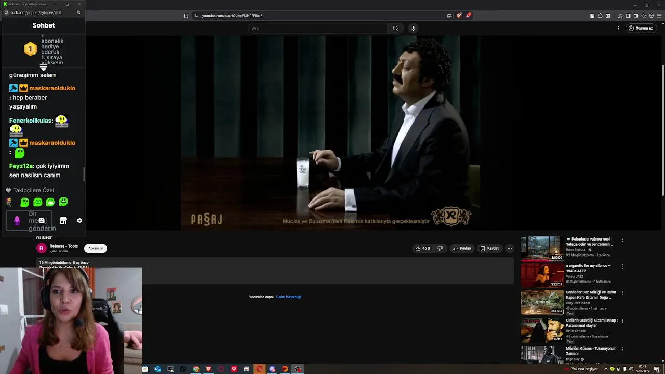The image size is (665, 374).
Task: Open taskbar clock showing 00:49
Action: [x=643, y=369]
